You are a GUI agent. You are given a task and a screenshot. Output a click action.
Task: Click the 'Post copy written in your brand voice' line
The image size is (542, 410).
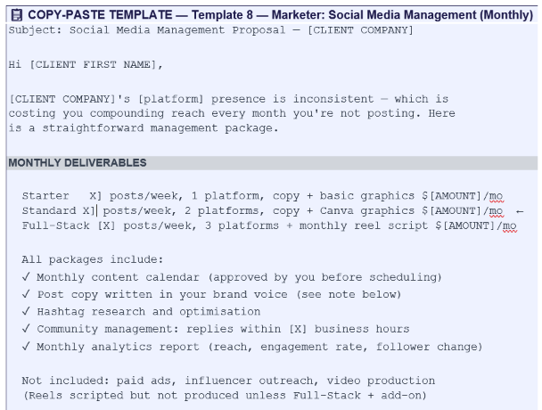(211, 294)
